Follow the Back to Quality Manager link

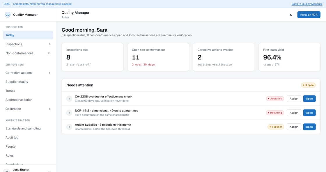coord(307,4)
